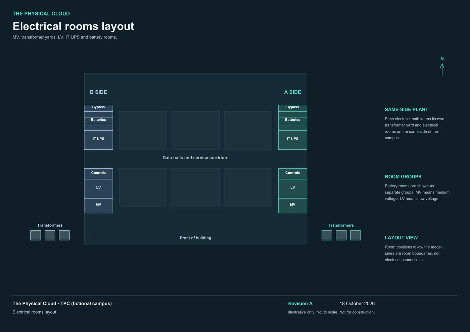This screenshot has width=470, height=332.
Task: Click the 'Each electrical path keeps' paragraph
Action: 415,128
